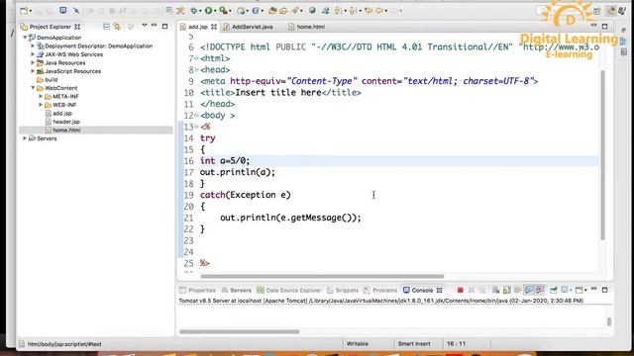Click on 'catch(Exception e)' code line

245,195
